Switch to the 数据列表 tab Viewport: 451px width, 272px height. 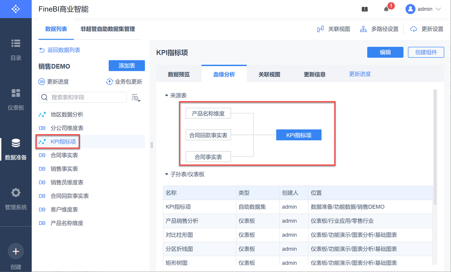pos(56,29)
